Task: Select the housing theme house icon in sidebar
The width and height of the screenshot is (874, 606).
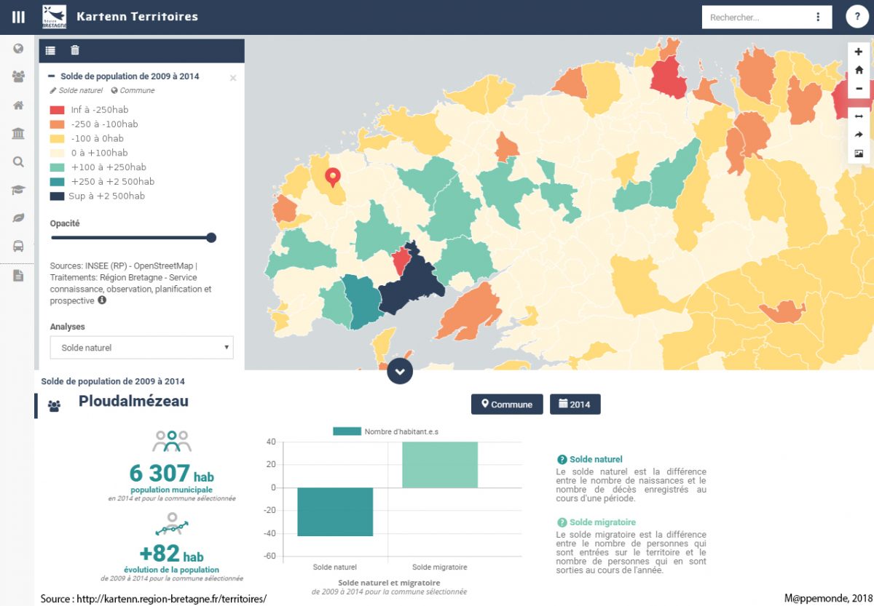Action: [x=18, y=105]
